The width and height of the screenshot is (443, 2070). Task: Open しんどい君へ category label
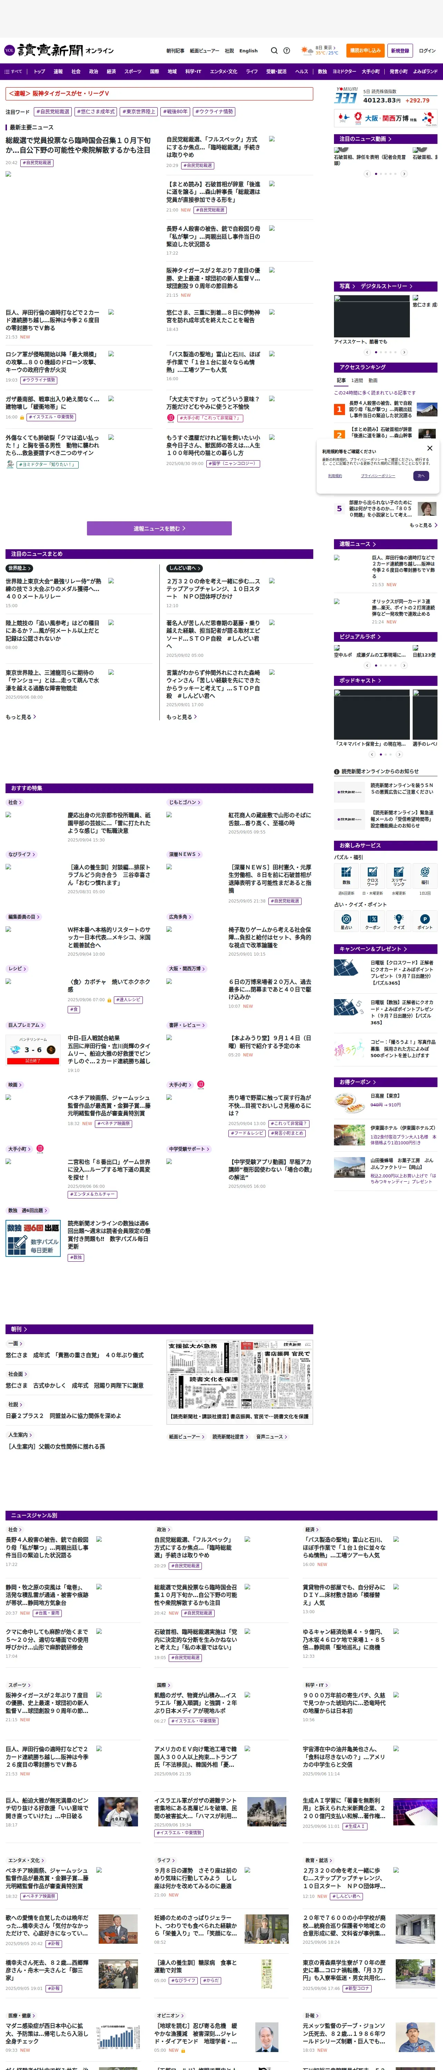pyautogui.click(x=184, y=568)
